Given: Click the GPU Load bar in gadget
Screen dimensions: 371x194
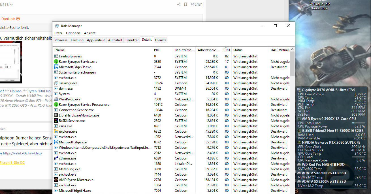Looking at the screenshot, I should tap(358, 157).
